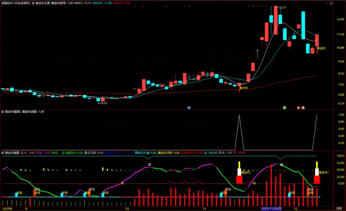346x211 pixels.
Task: Select the magenta 买进: -9.63 readout
Action: pos(43,153)
